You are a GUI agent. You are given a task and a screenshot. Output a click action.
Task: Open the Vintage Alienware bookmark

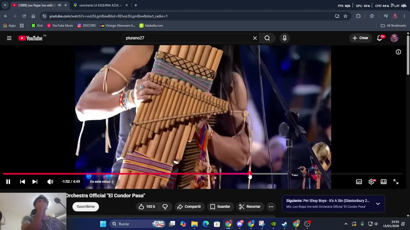point(118,26)
